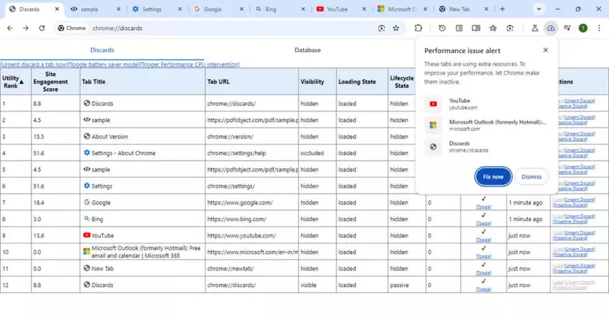This screenshot has height=321, width=609.
Task: Open new tab with plus button
Action: 502,9
